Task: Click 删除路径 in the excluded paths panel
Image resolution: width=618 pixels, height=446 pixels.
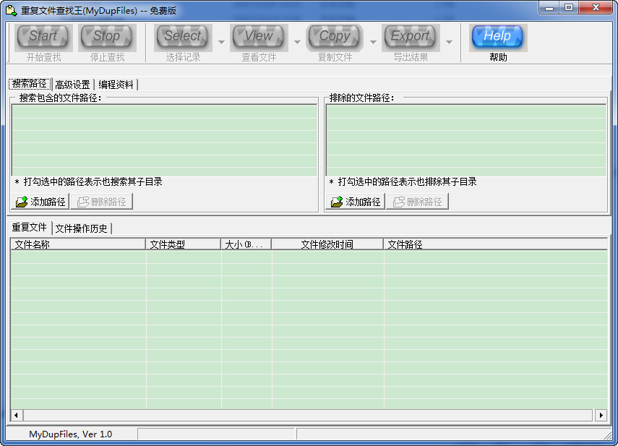Action: click(x=418, y=201)
